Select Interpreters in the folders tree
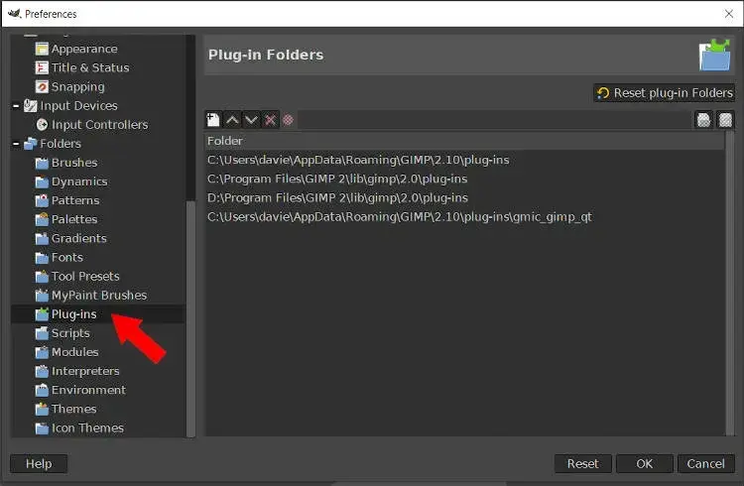 click(85, 371)
